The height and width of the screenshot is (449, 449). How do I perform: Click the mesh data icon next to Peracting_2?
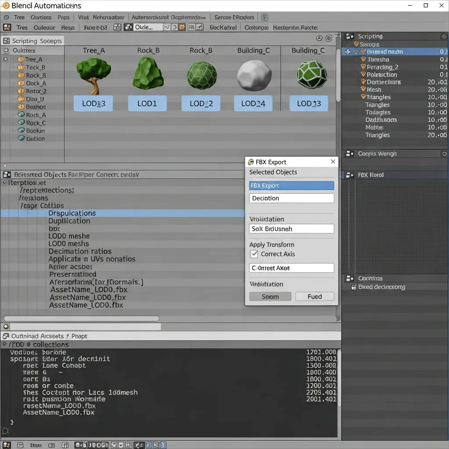[363, 67]
